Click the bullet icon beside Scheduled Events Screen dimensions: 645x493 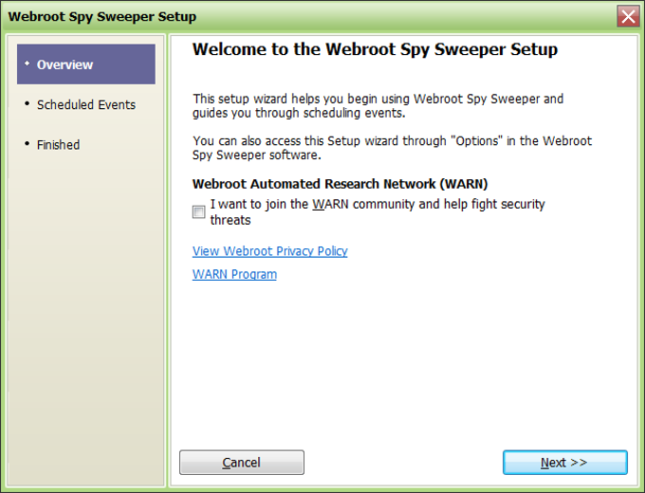(27, 104)
